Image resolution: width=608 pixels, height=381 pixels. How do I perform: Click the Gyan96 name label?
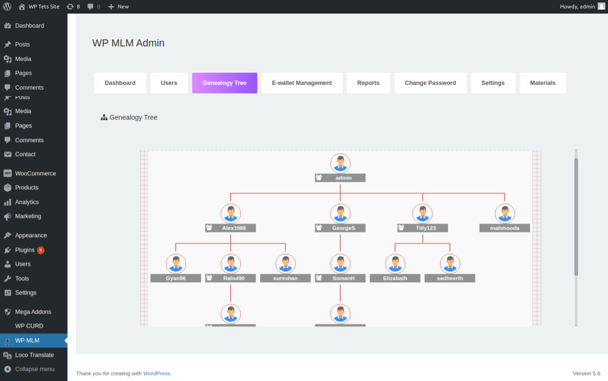click(x=176, y=278)
